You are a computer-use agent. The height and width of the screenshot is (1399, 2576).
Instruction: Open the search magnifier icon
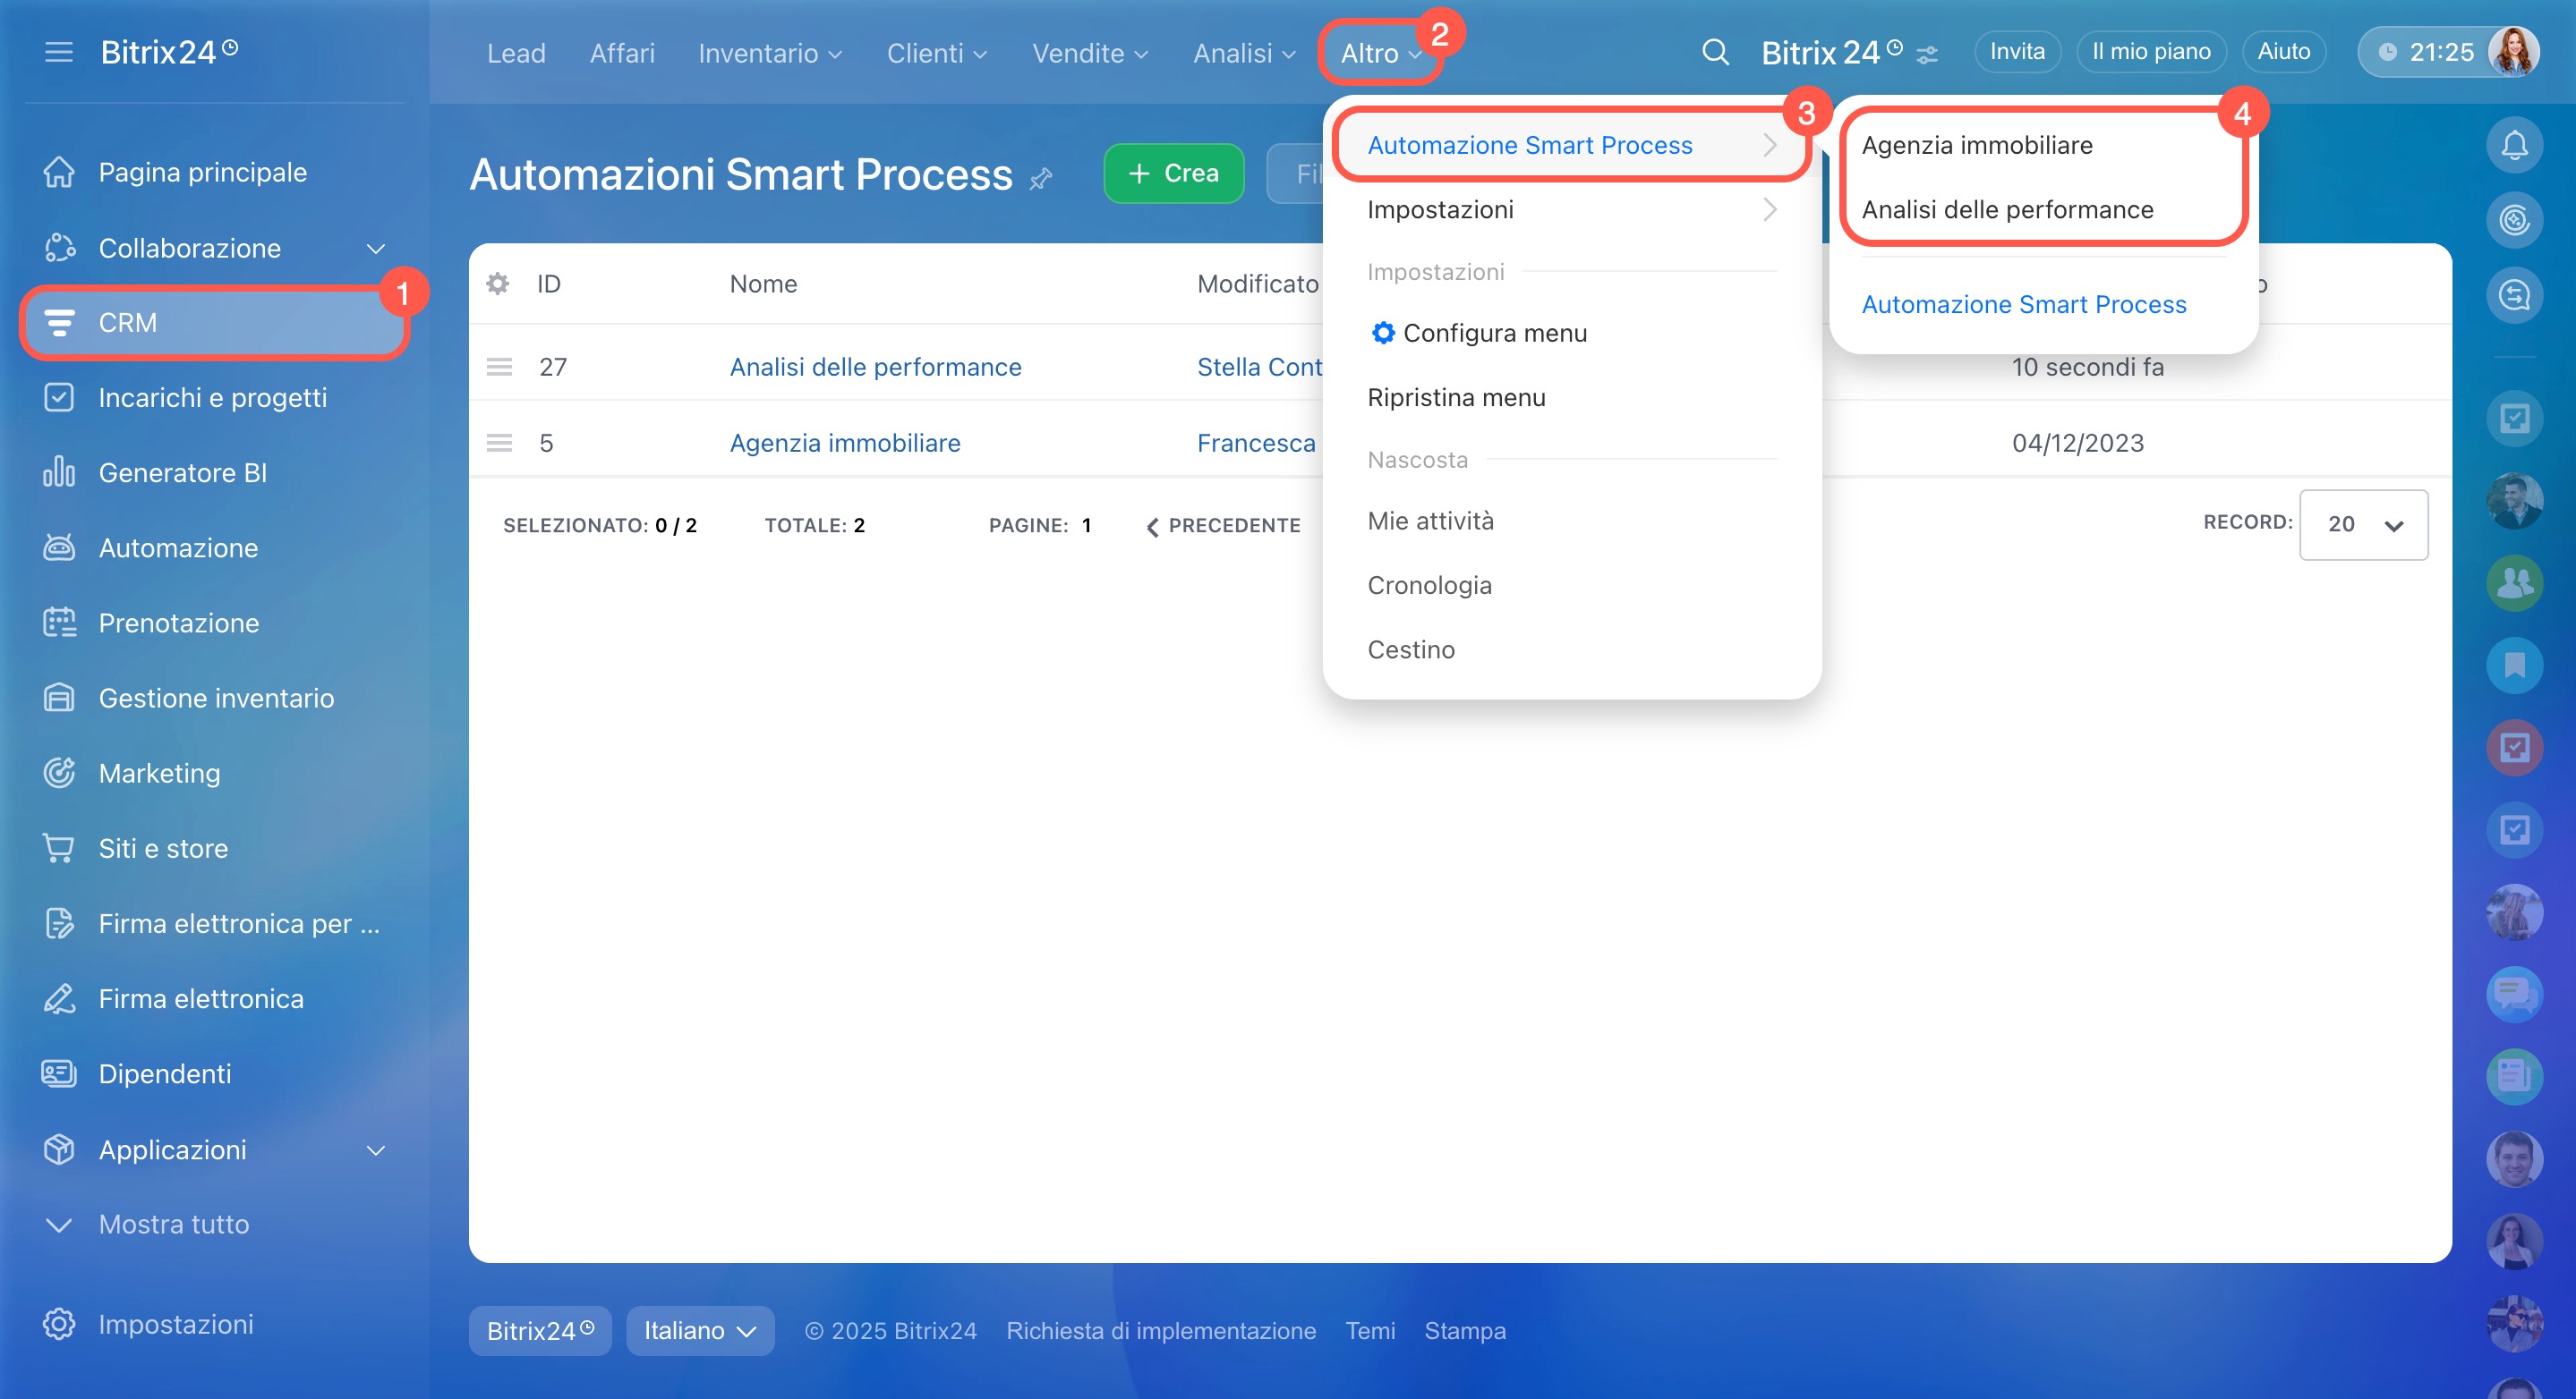pyautogui.click(x=1715, y=52)
